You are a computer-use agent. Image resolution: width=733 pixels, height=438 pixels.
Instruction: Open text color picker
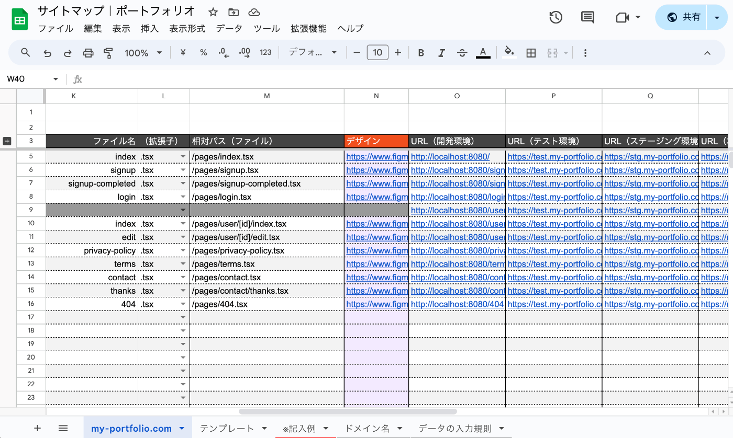(x=483, y=52)
